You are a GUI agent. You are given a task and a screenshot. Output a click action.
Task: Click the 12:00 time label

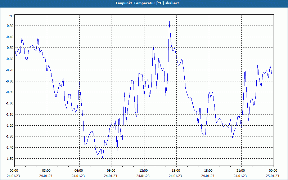[143, 171]
